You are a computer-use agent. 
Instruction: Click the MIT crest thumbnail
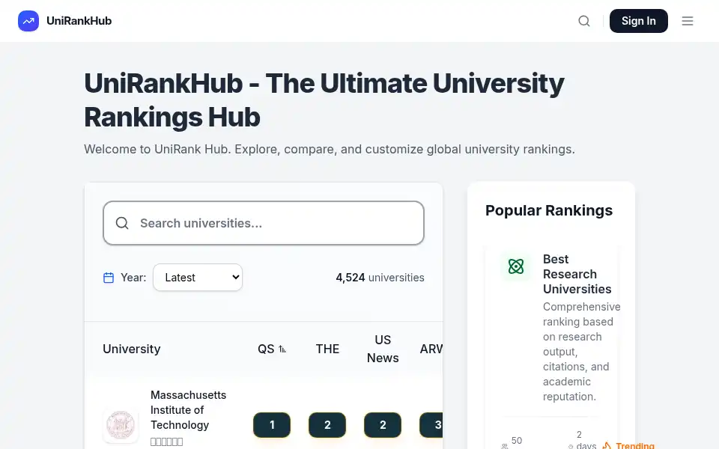point(121,425)
